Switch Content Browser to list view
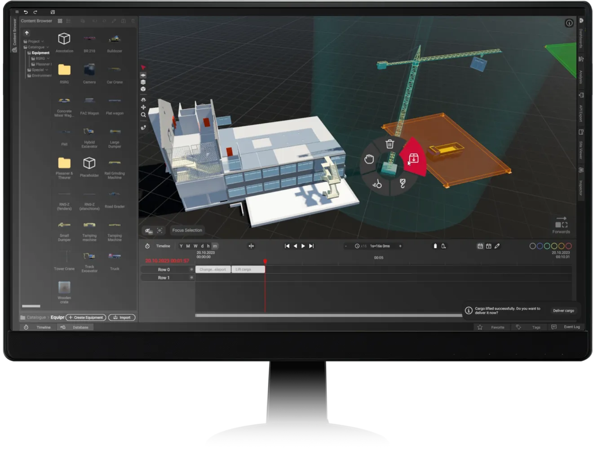Viewport: 593px width, 449px height. tap(68, 21)
